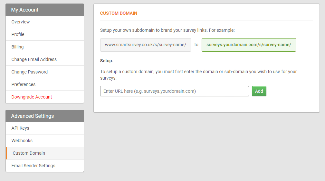This screenshot has height=181, width=325.
Task: Select Change Email Address option
Action: tap(34, 59)
